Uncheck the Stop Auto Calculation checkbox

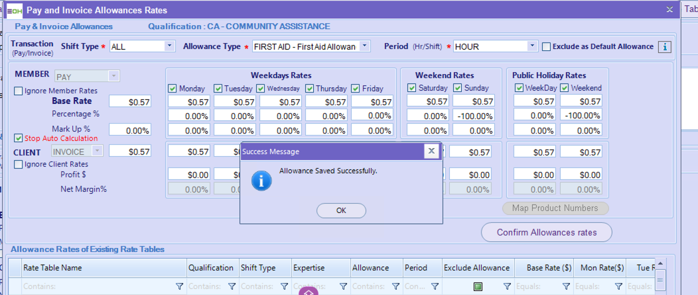19,138
